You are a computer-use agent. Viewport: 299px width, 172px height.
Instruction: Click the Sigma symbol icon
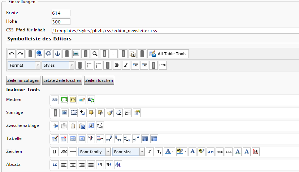pos(113,54)
